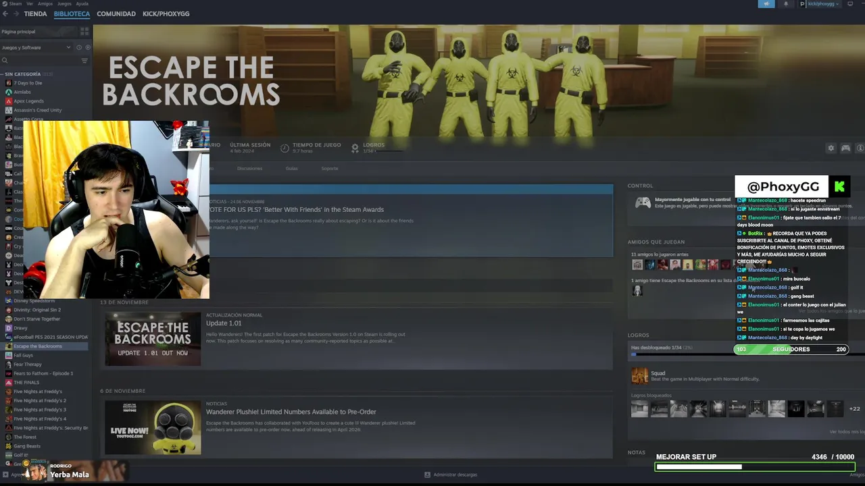Open Update 1.01 news post

click(x=224, y=323)
